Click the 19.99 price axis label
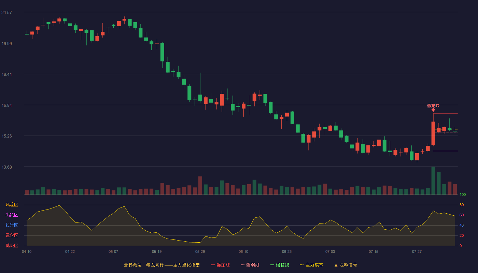This screenshot has width=478, height=273. click(x=6, y=43)
